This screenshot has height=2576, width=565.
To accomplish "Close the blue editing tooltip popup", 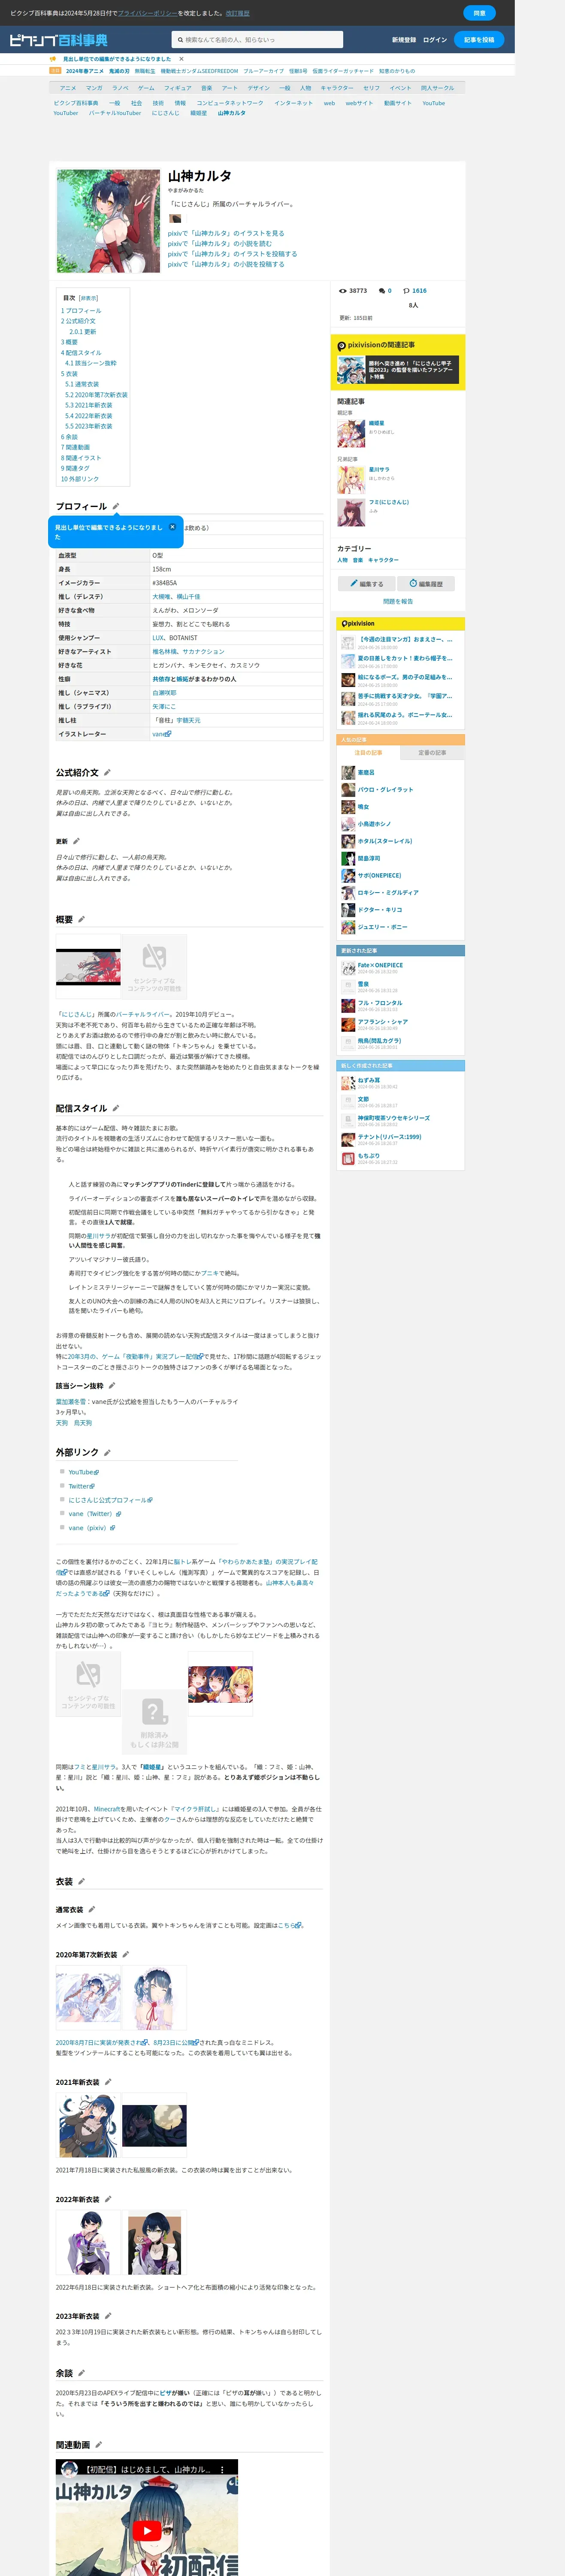I will pyautogui.click(x=172, y=527).
